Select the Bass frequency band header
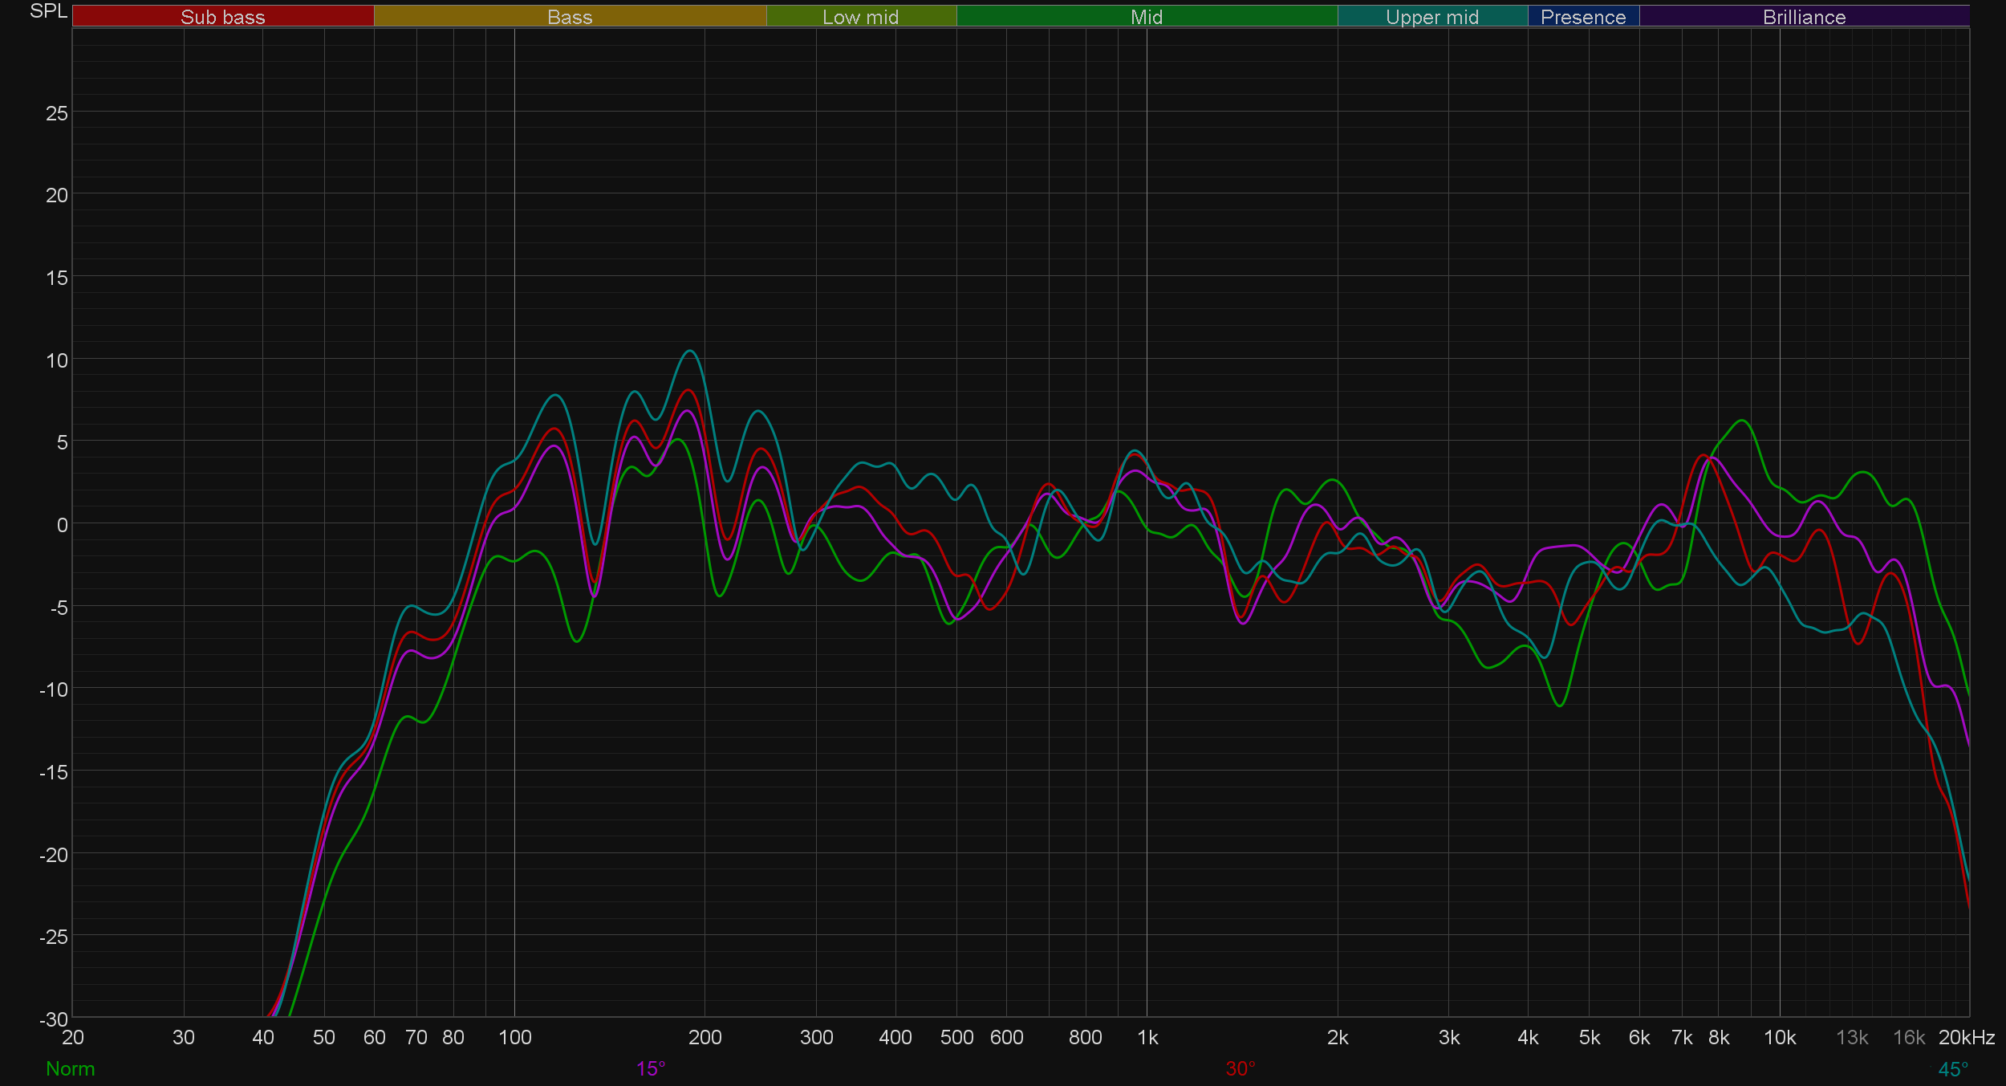The height and width of the screenshot is (1086, 2006). pos(570,17)
